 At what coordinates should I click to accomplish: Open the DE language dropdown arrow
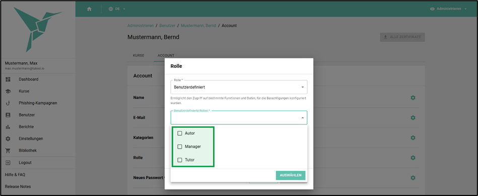[x=124, y=9]
